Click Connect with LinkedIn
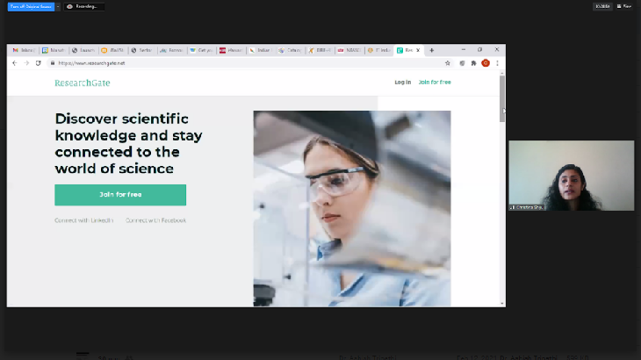This screenshot has width=641, height=360. pyautogui.click(x=84, y=220)
